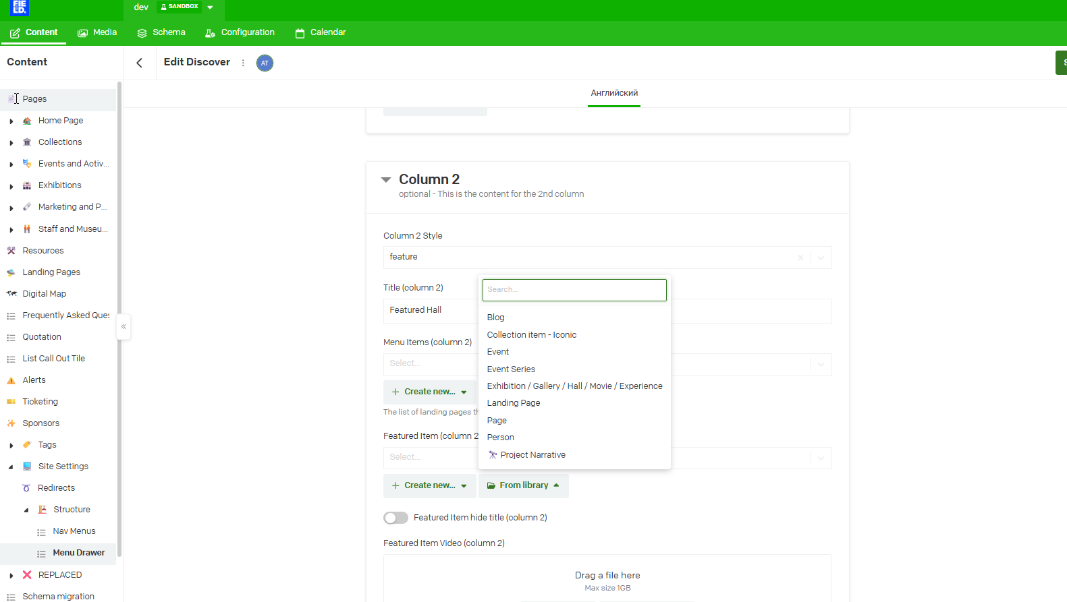Click the content type Search field
The width and height of the screenshot is (1067, 602).
tap(574, 290)
